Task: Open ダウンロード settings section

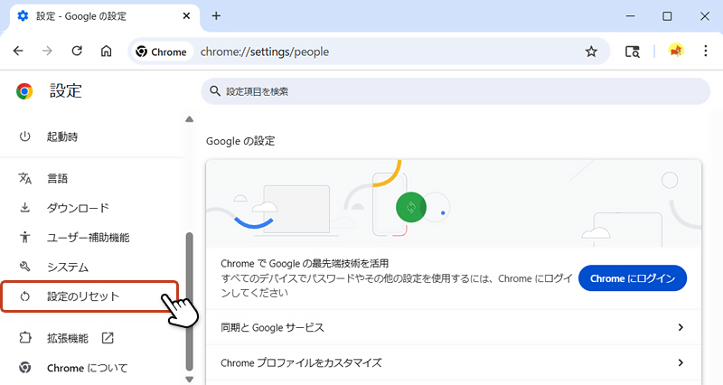Action: [x=91, y=208]
